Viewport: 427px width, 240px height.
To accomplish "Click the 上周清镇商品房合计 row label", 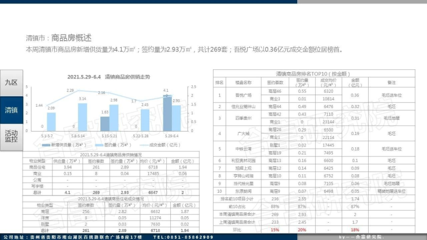I will click(x=237, y=222).
